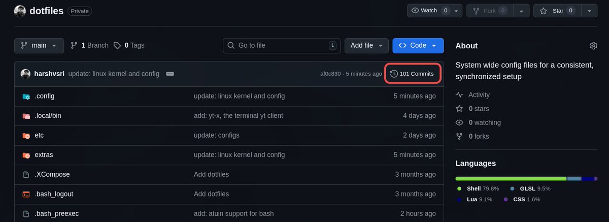Click the .bash_logout terminal file icon
This screenshot has width=609, height=222.
[26, 194]
